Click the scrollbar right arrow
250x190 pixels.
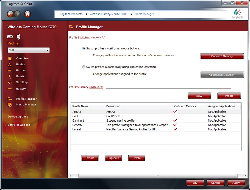(x=245, y=176)
